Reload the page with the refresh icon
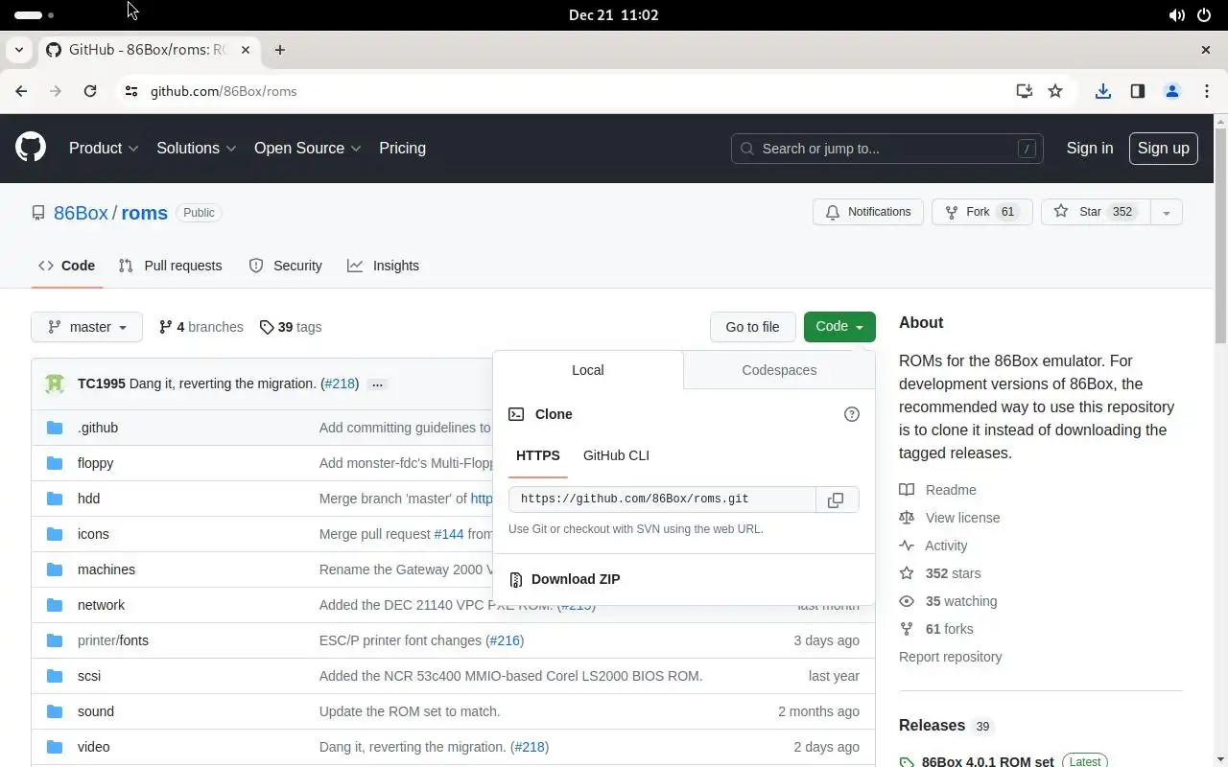 90,91
